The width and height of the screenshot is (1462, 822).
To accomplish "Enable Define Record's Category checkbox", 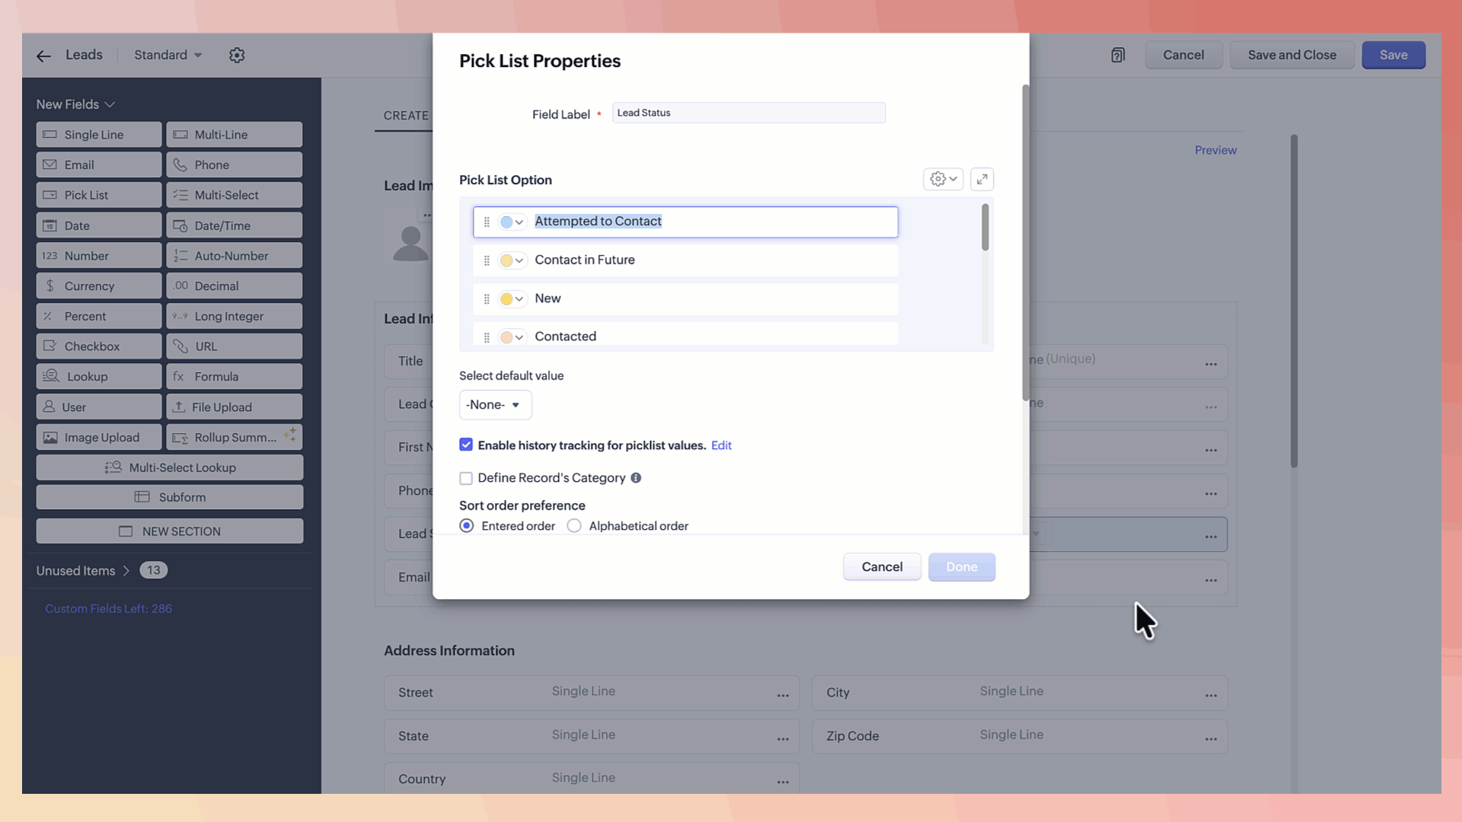I will (x=466, y=479).
